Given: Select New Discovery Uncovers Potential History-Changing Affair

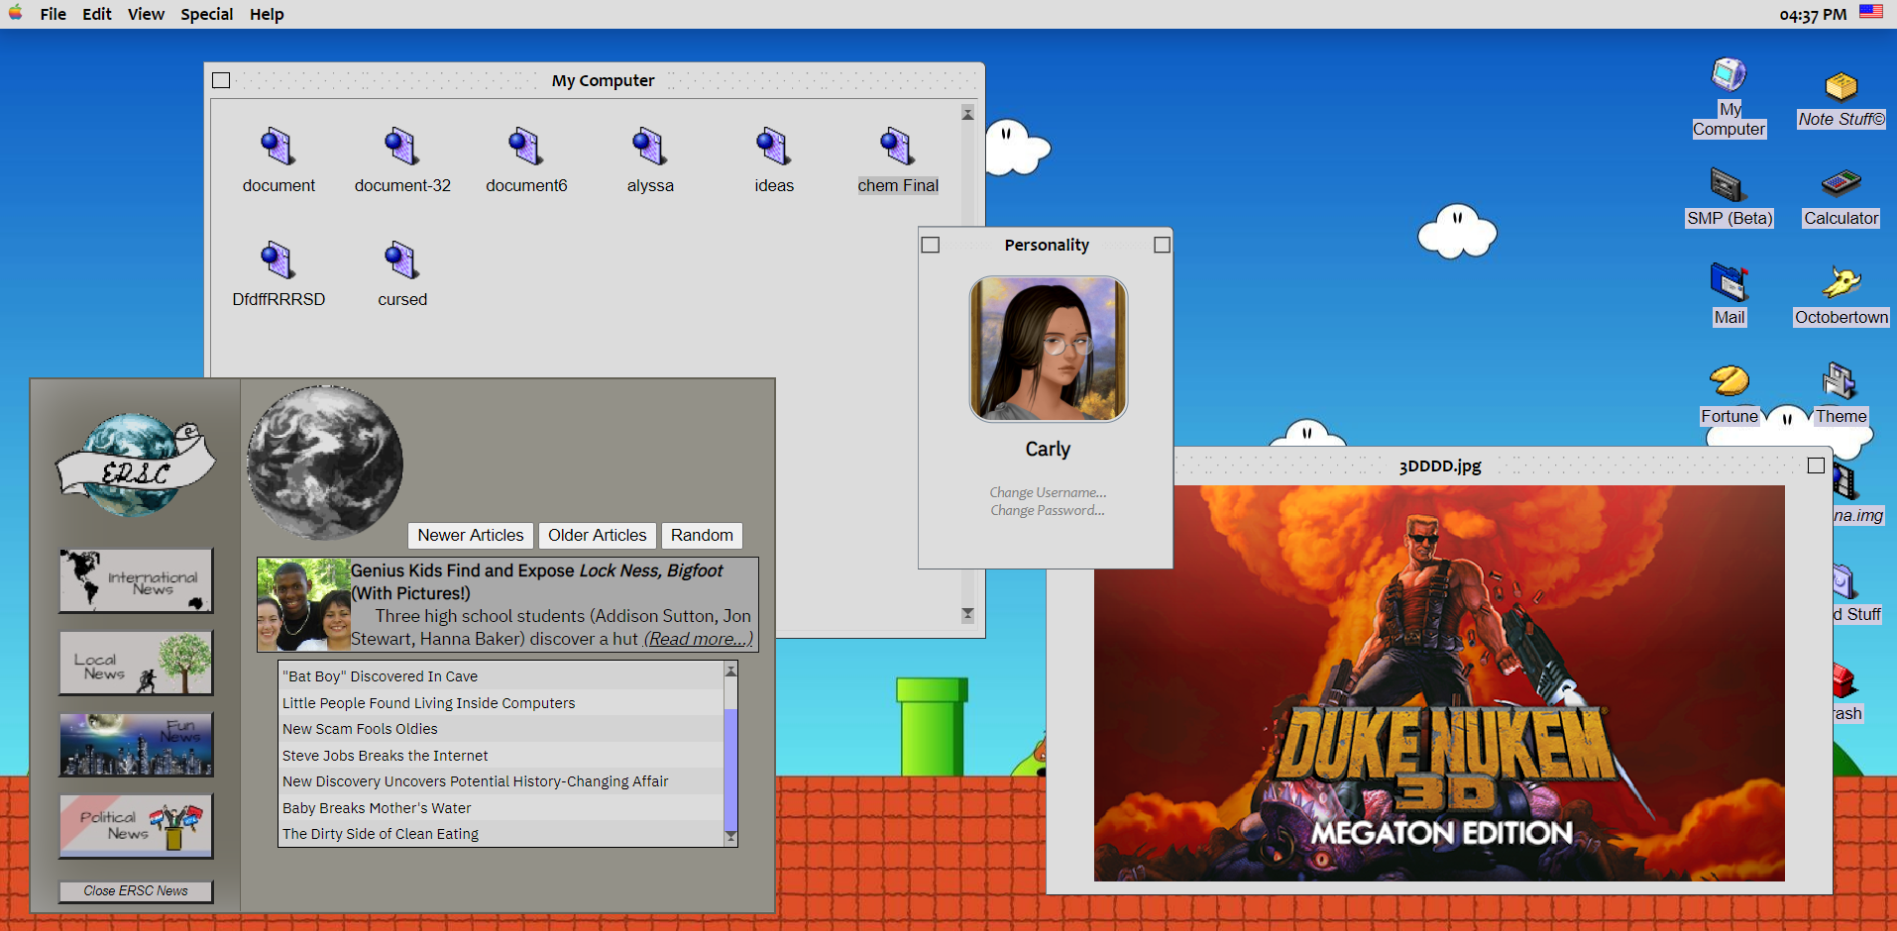Looking at the screenshot, I should pyautogui.click(x=502, y=781).
